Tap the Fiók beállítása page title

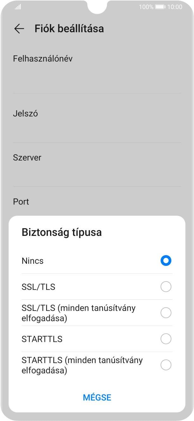tap(69, 29)
